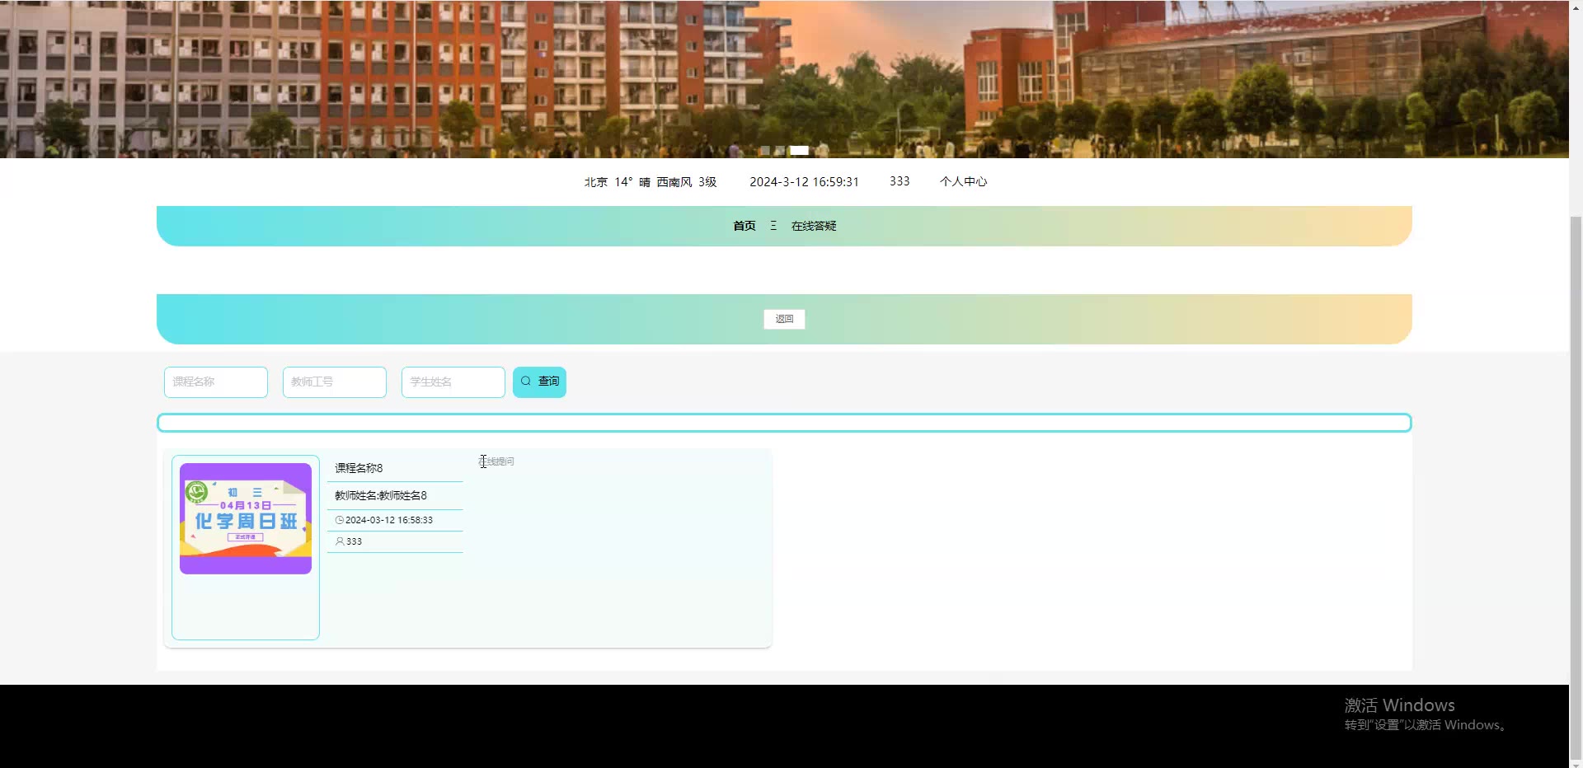Focus the 课程名称 search field
This screenshot has width=1583, height=768.
(216, 382)
